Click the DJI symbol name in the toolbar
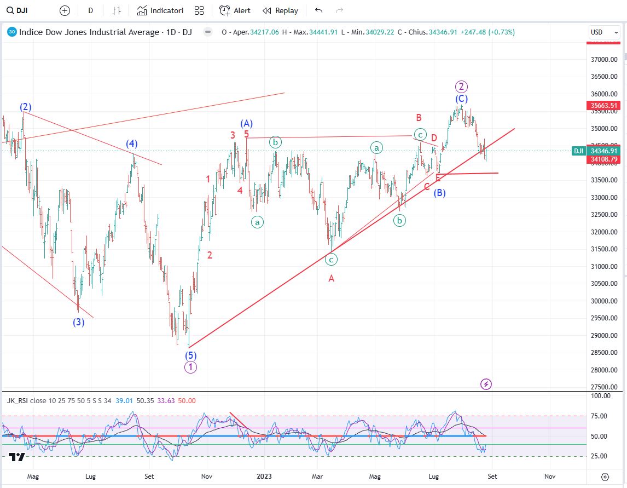This screenshot has width=627, height=488. click(x=22, y=11)
